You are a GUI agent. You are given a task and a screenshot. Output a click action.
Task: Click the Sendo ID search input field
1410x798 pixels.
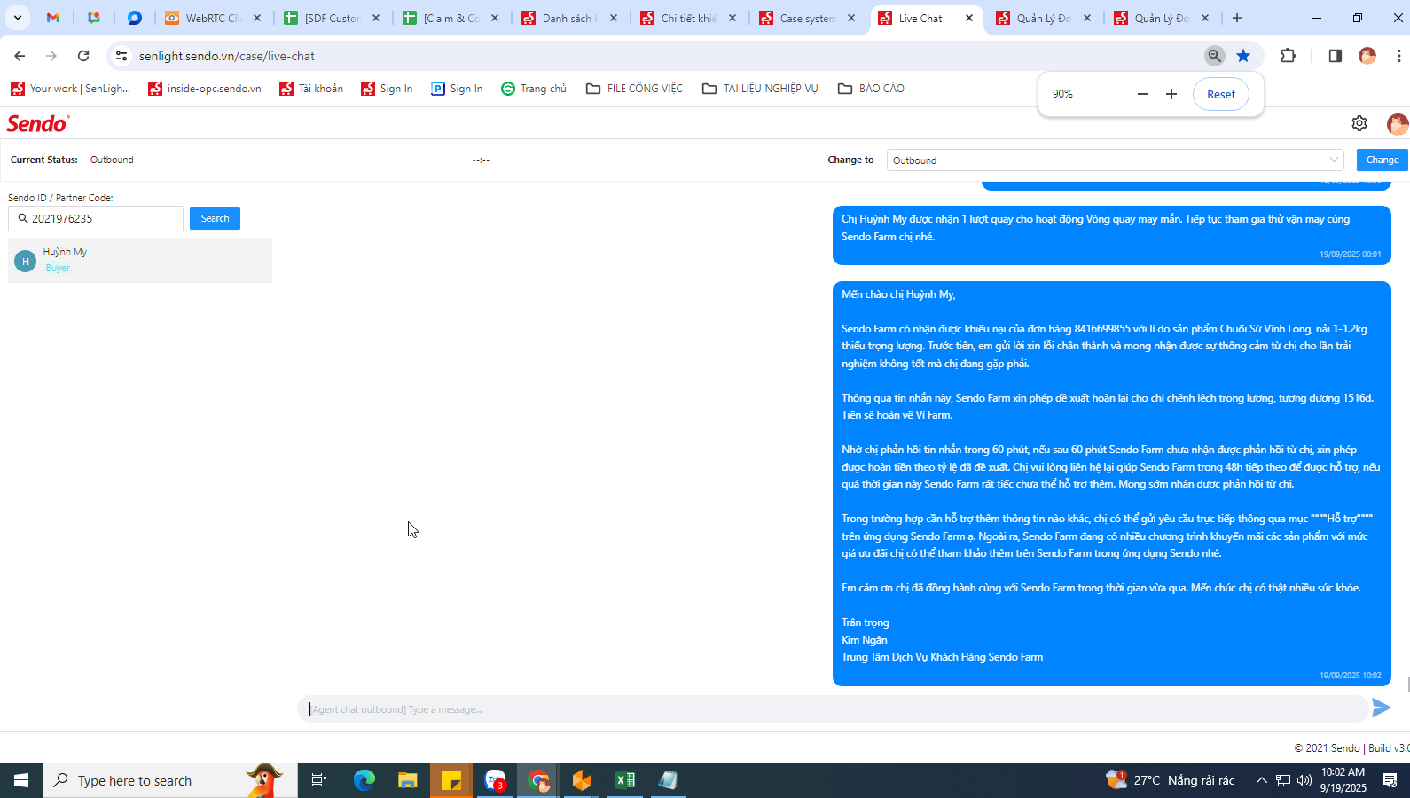tap(96, 218)
